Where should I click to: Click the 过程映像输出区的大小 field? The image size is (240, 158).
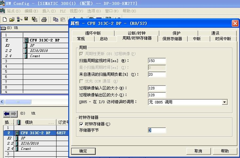157,95
